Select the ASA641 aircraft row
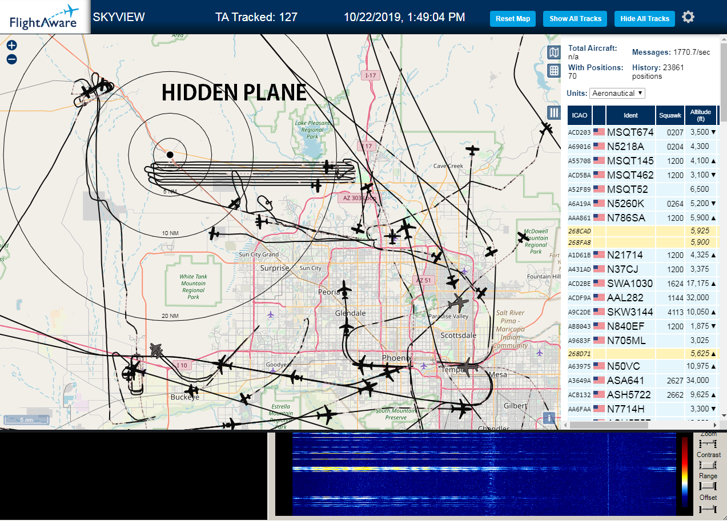Image resolution: width=727 pixels, height=521 pixels. click(642, 380)
